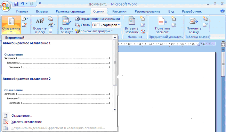The width and height of the screenshot is (227, 134).
Task: Click icon beside Оглавление... menu entry
Action: pyautogui.click(x=5, y=116)
